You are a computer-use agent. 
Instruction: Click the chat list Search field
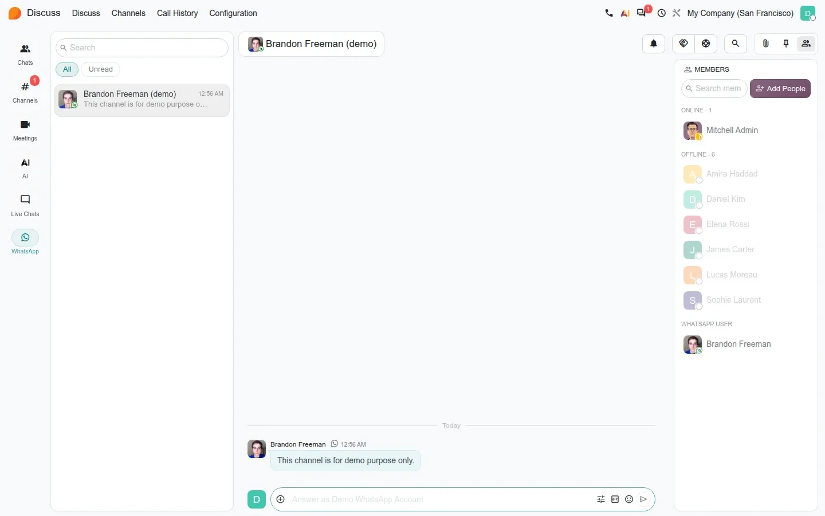pyautogui.click(x=142, y=48)
